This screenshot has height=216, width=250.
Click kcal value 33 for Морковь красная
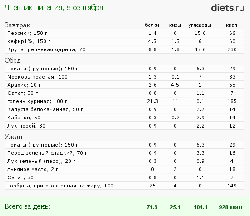(232, 77)
